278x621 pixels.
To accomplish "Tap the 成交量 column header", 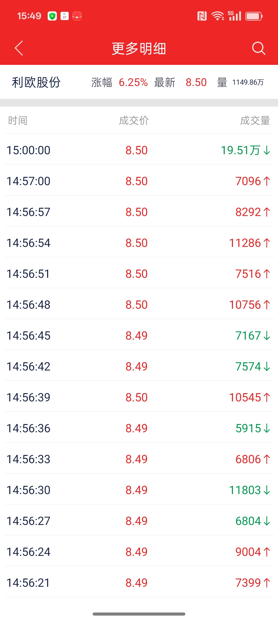I will (255, 120).
